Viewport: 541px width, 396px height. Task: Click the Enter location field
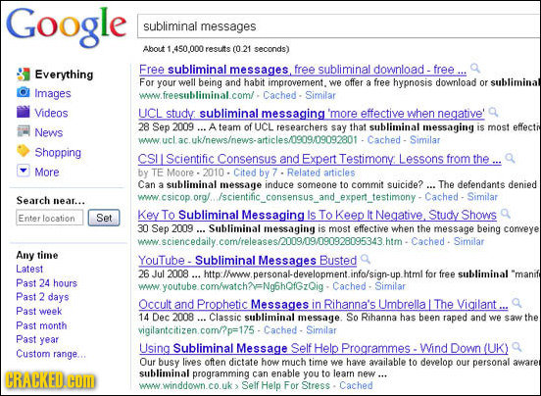tap(49, 218)
